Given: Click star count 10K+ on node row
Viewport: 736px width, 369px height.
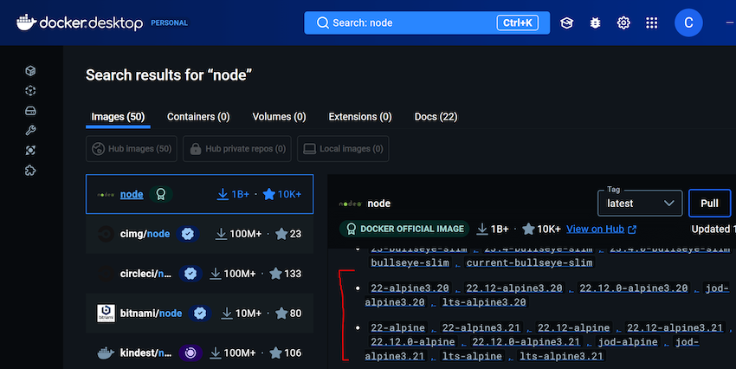Looking at the screenshot, I should pyautogui.click(x=282, y=194).
